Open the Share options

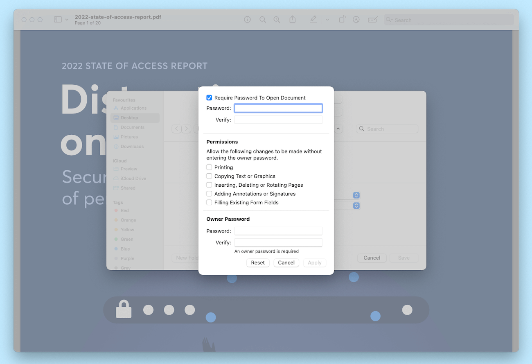[292, 19]
